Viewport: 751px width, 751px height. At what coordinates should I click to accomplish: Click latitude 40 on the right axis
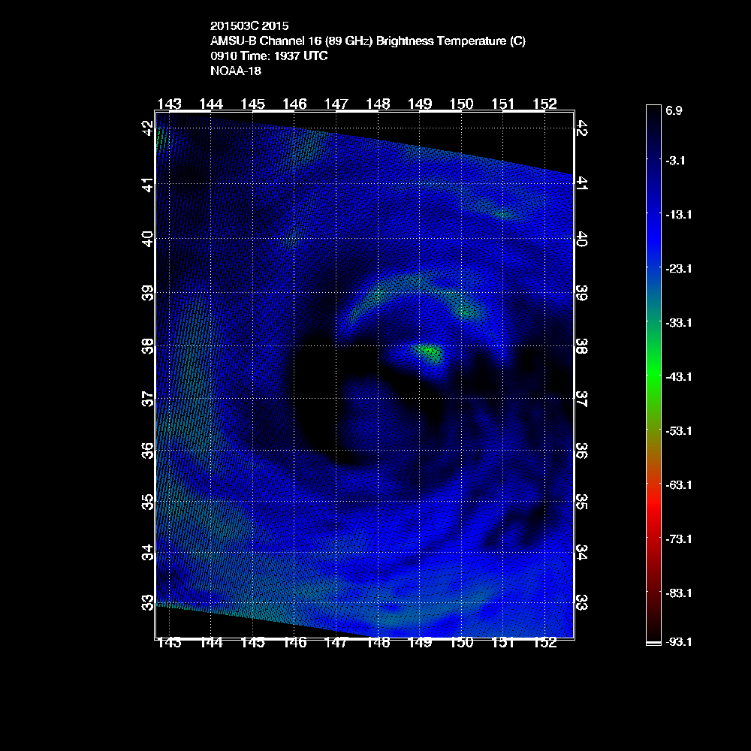coord(581,239)
